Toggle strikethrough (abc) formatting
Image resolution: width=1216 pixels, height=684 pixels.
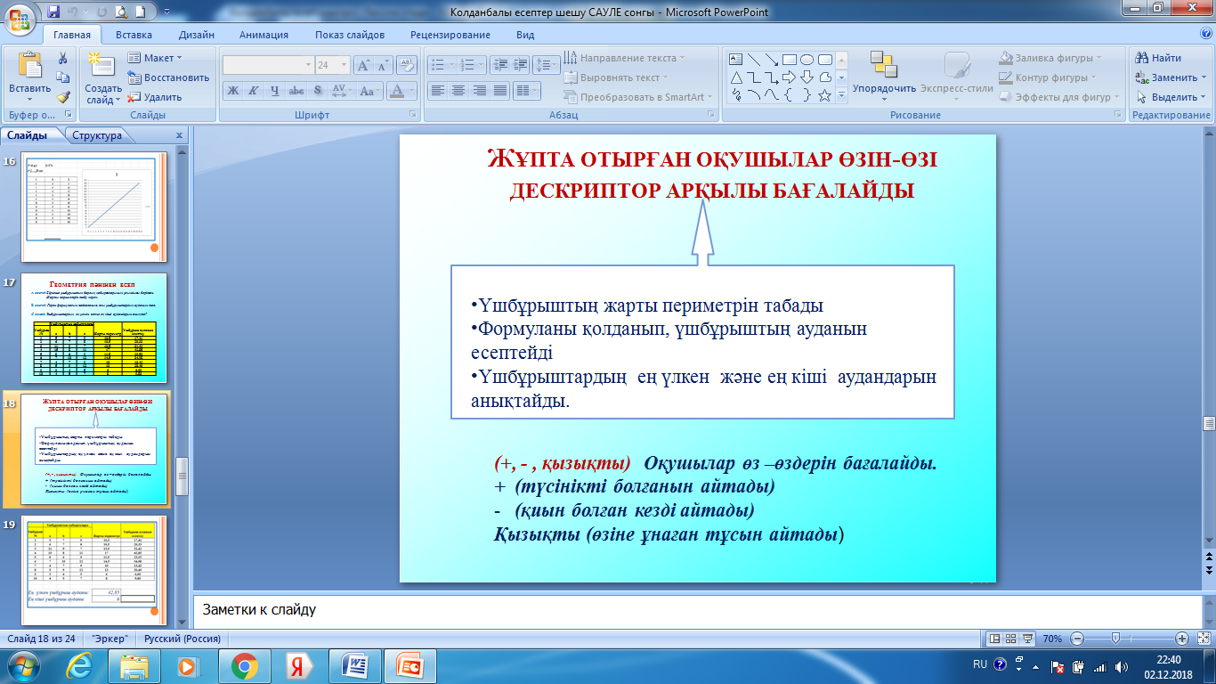pos(296,90)
